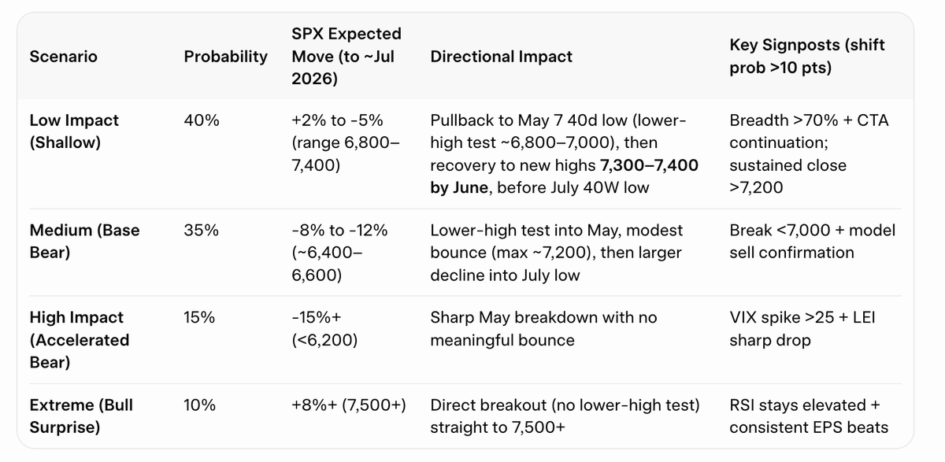Click the SPX Expected Move column header
Viewport: 945px width, 462px height.
346,57
